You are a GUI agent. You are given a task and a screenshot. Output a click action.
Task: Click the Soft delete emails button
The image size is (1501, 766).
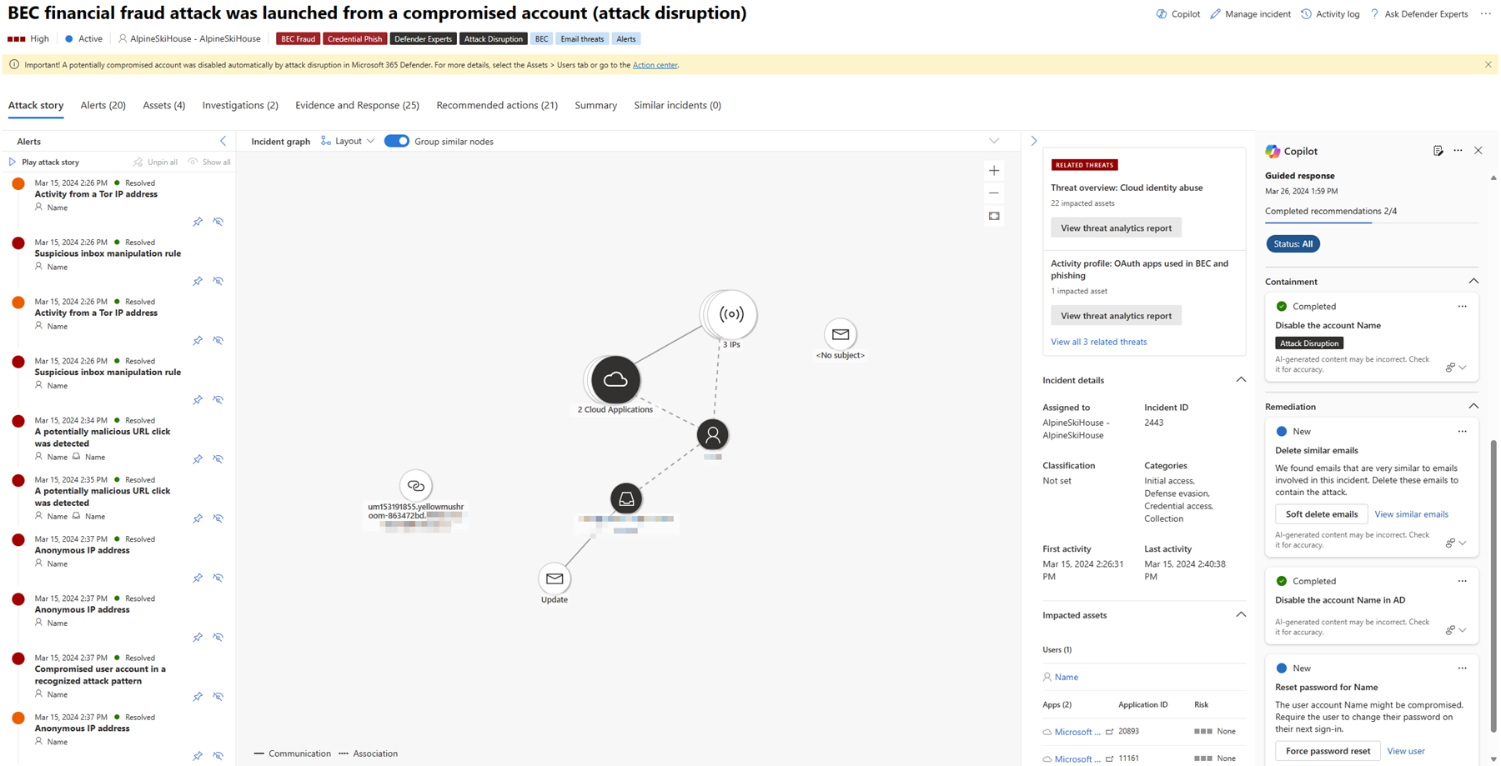pos(1321,514)
